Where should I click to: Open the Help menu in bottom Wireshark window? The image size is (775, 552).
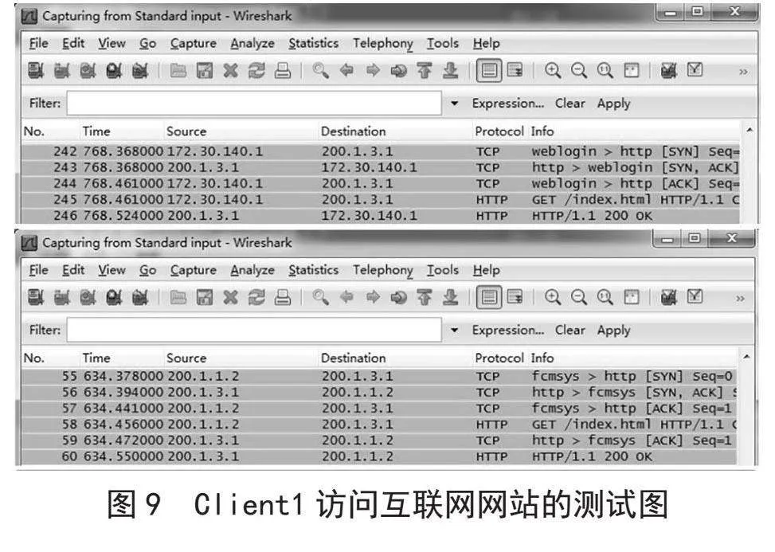(486, 270)
